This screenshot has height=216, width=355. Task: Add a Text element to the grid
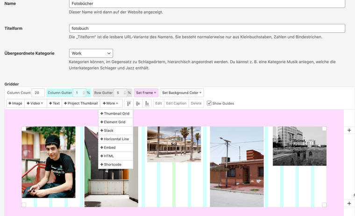(x=54, y=103)
